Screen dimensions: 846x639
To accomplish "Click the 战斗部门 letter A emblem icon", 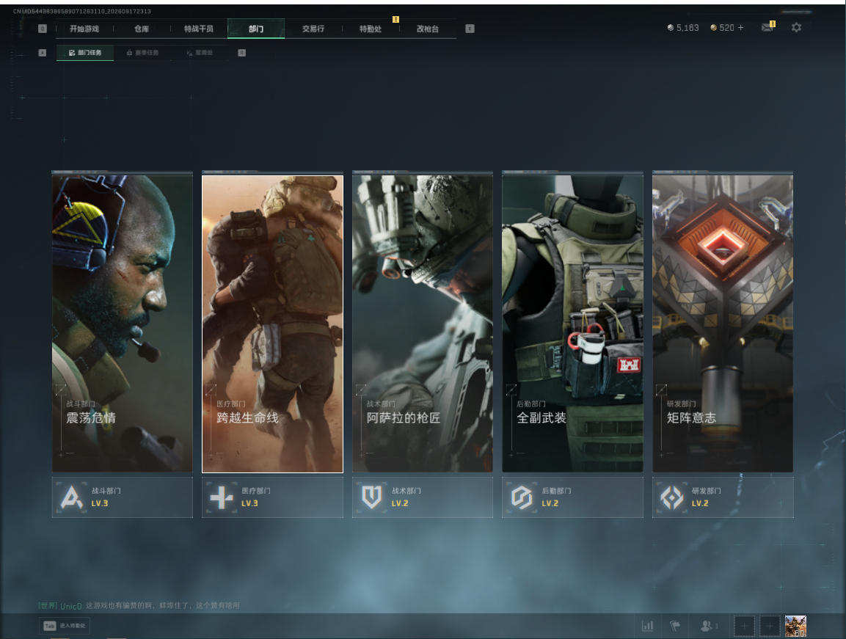I will tap(72, 497).
